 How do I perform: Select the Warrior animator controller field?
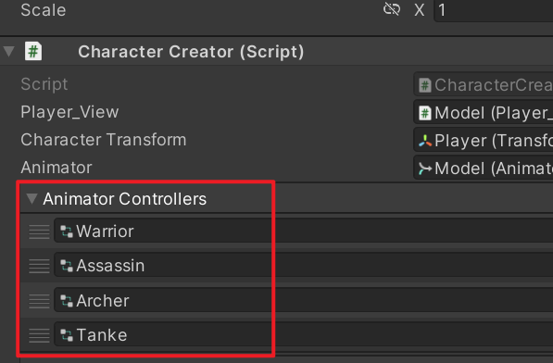click(303, 232)
